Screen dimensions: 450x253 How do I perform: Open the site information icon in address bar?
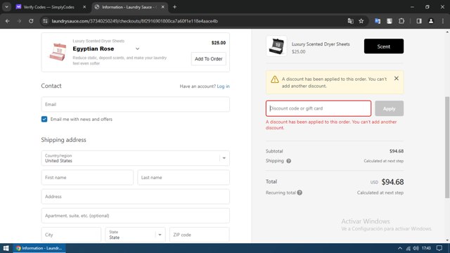(45, 21)
